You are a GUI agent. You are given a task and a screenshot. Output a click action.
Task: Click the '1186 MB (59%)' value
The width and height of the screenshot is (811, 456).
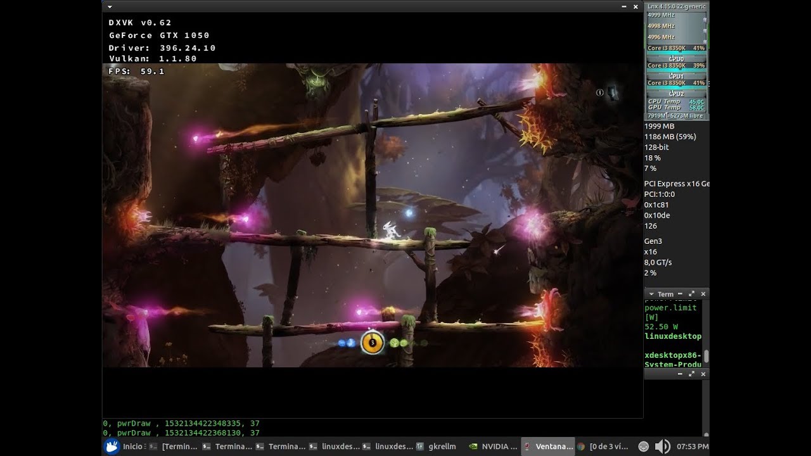click(x=670, y=136)
